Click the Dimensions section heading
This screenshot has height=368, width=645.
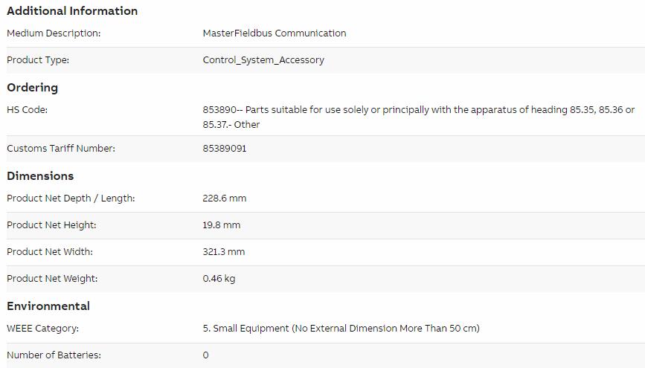[x=40, y=176]
